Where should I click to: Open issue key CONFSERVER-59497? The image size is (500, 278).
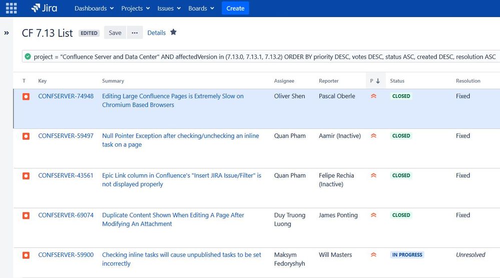click(66, 136)
